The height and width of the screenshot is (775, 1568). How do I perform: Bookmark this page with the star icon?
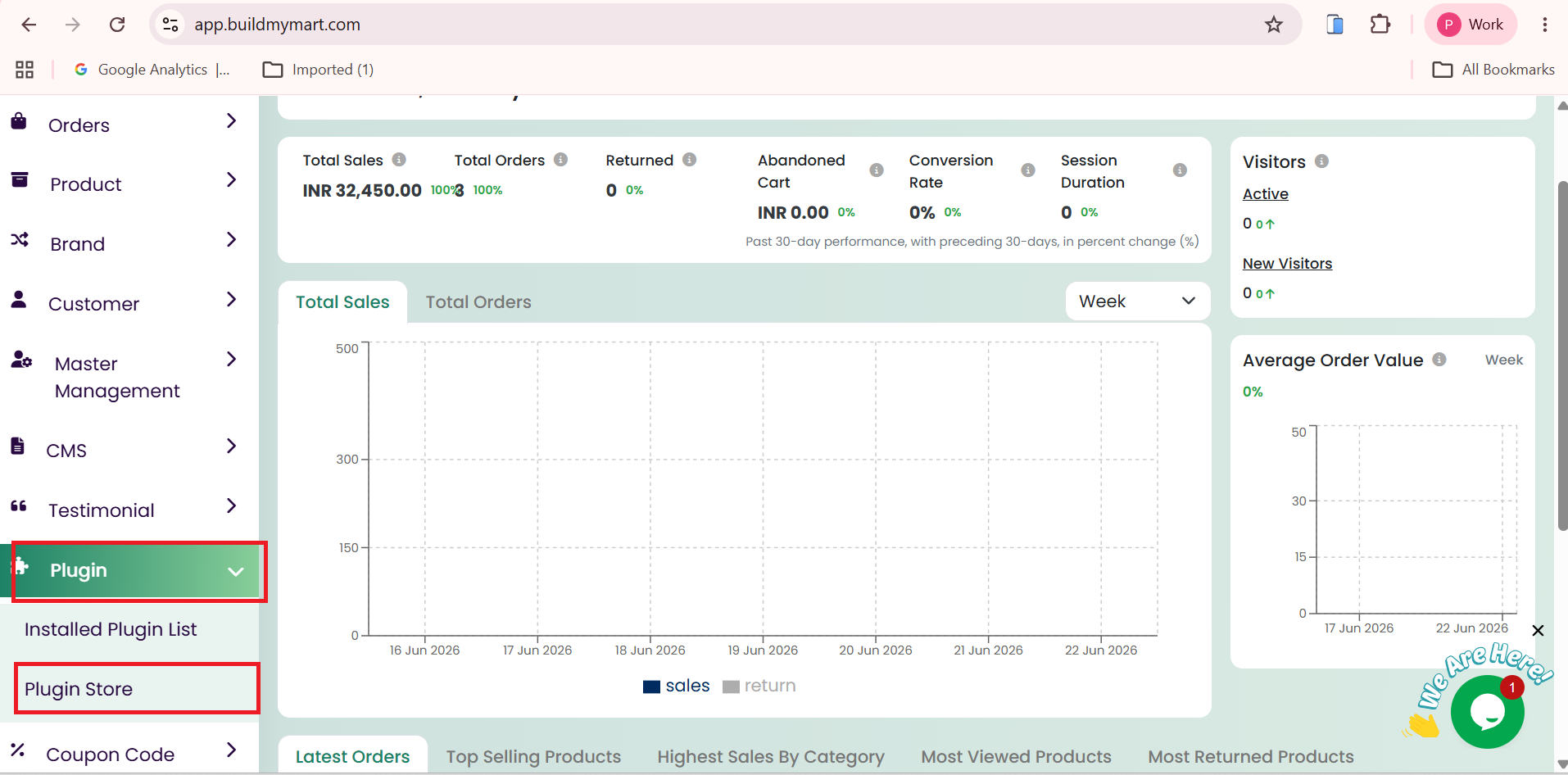(1274, 25)
